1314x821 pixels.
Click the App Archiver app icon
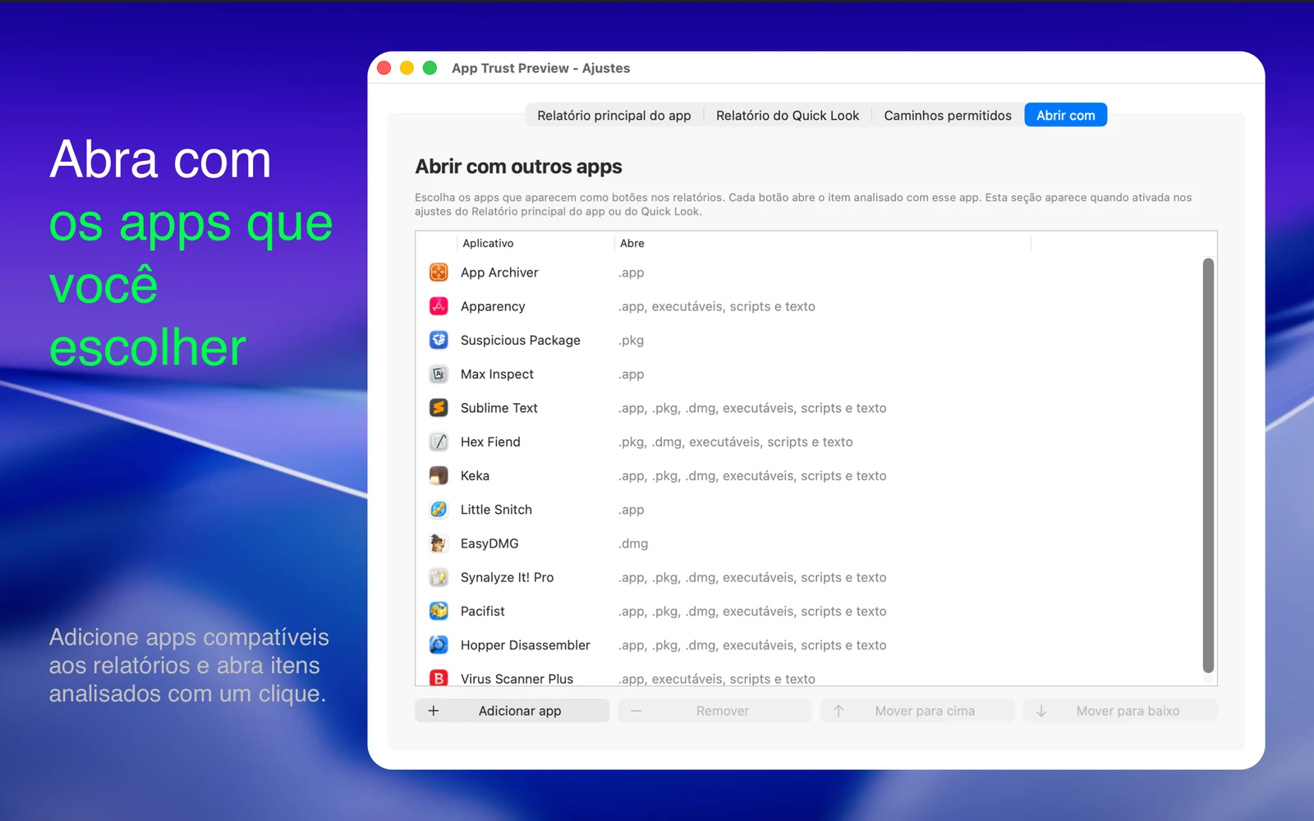439,272
